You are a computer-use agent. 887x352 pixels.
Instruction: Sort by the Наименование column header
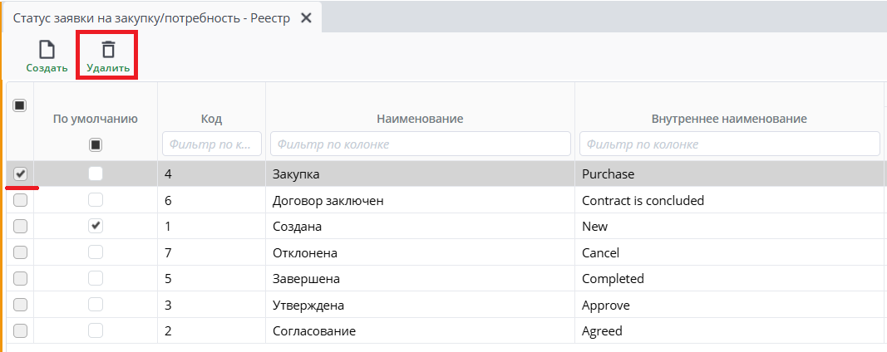pos(420,119)
